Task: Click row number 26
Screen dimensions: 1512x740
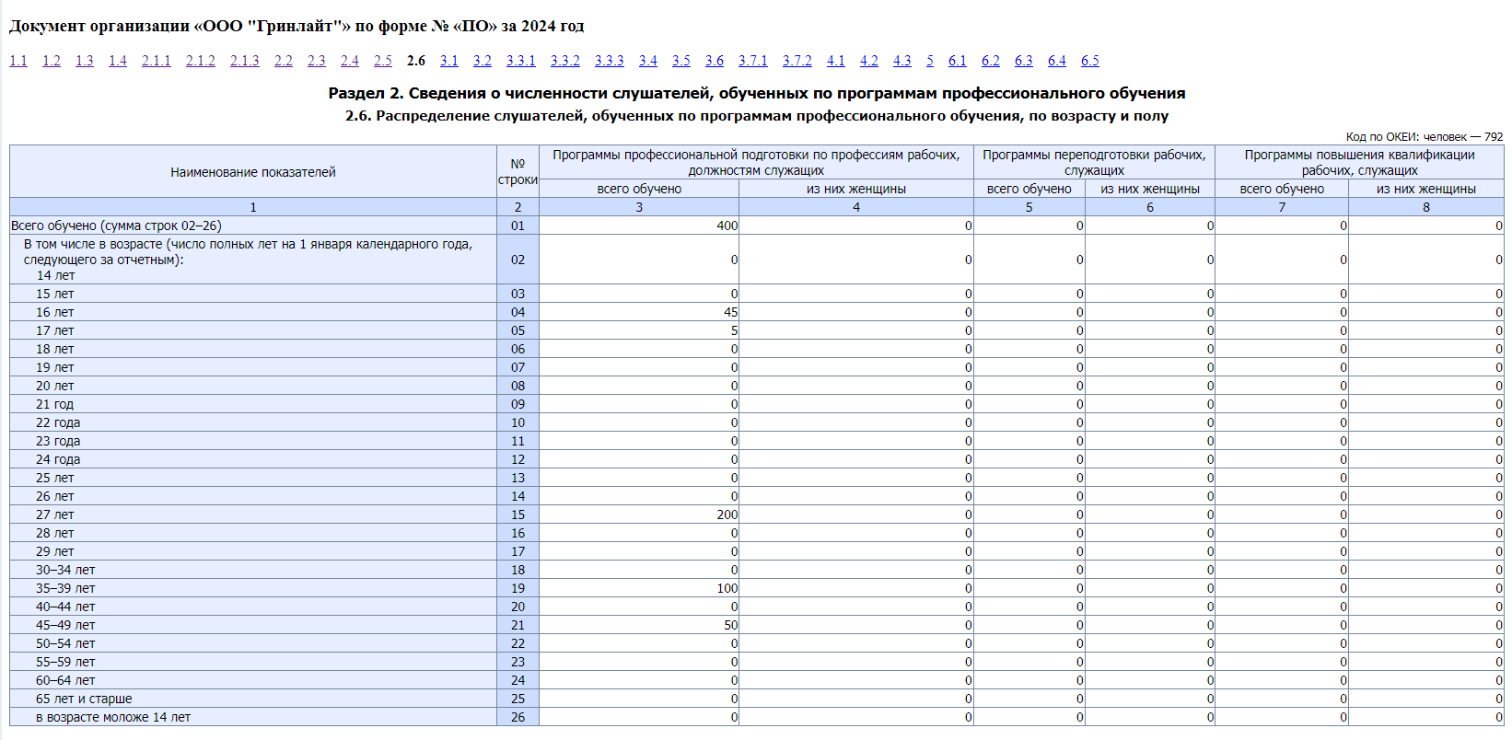Action: [x=518, y=717]
